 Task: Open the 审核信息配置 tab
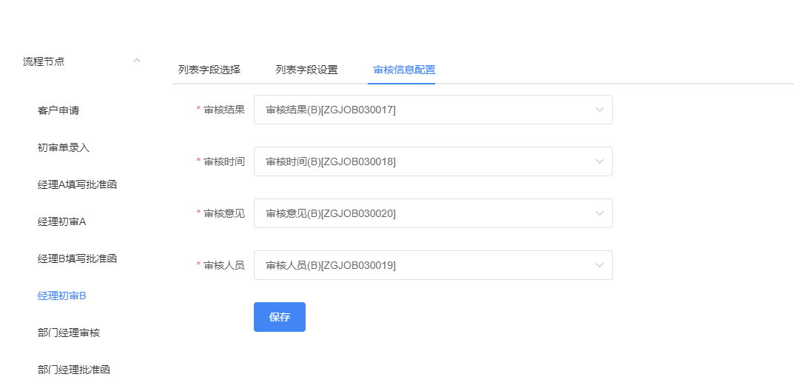click(404, 70)
